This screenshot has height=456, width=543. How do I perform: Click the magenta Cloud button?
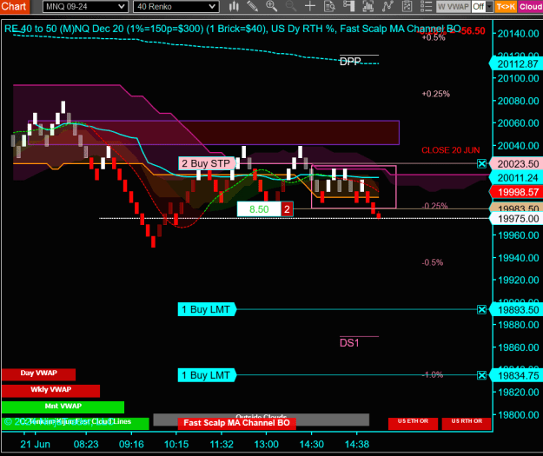pos(531,7)
